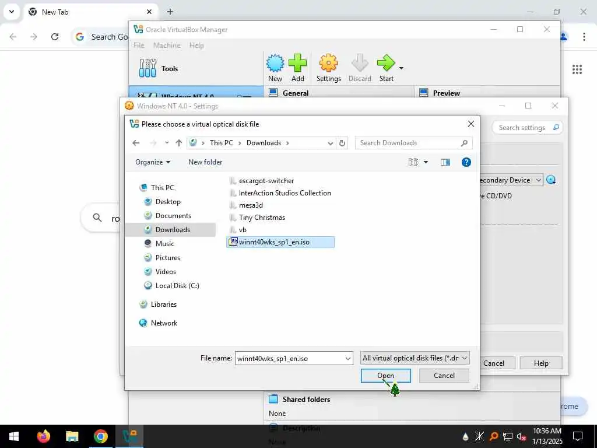Open File menu in VirtualBox Manager
Image resolution: width=597 pixels, height=448 pixels.
coord(139,45)
